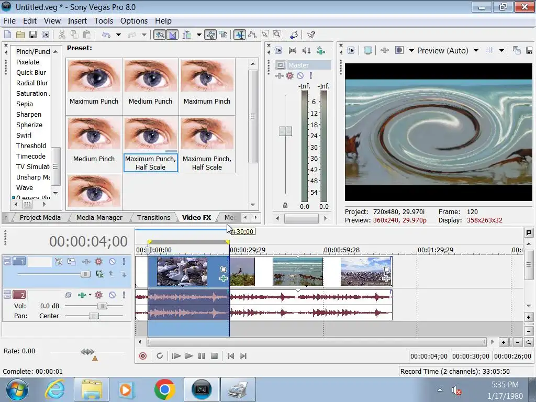
Task: Open the Insert menu
Action: coord(77,21)
